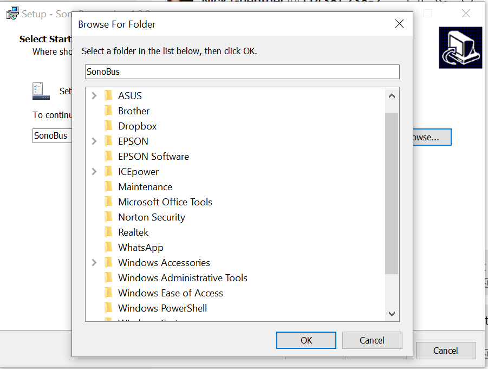Select the Brother folder name

[x=134, y=111]
